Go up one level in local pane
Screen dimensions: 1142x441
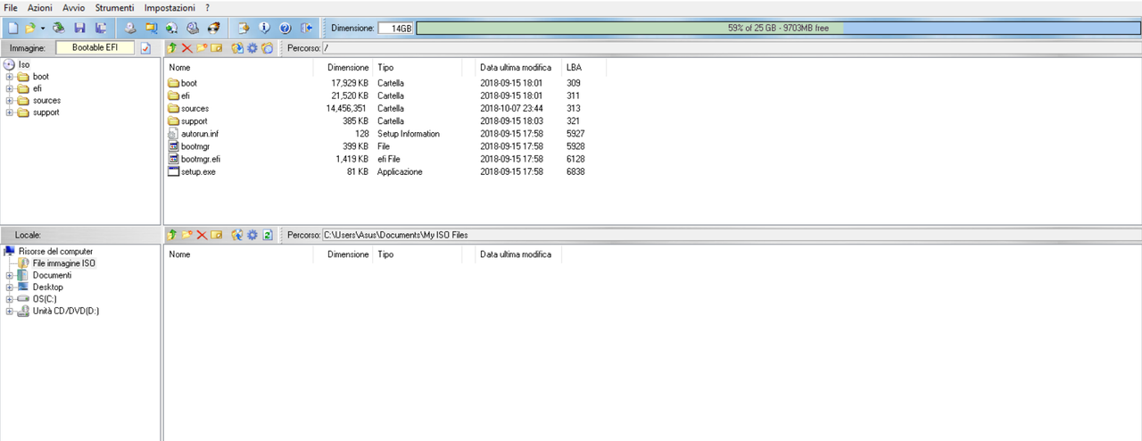click(172, 235)
